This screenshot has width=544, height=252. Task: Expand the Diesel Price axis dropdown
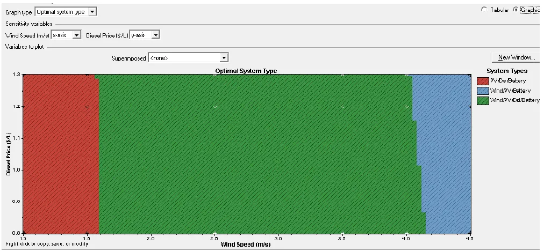tap(145, 35)
